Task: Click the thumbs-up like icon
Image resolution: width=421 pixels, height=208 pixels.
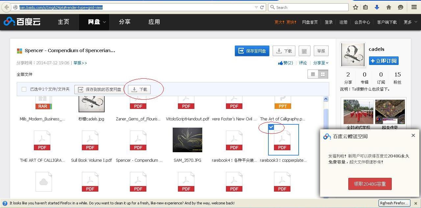Action: point(281,63)
